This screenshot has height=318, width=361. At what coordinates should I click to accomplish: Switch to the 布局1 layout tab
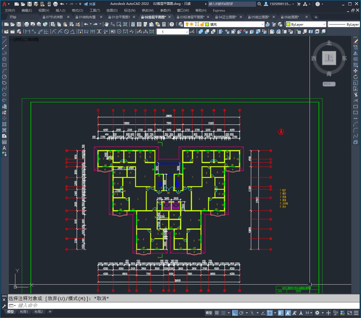(24, 312)
